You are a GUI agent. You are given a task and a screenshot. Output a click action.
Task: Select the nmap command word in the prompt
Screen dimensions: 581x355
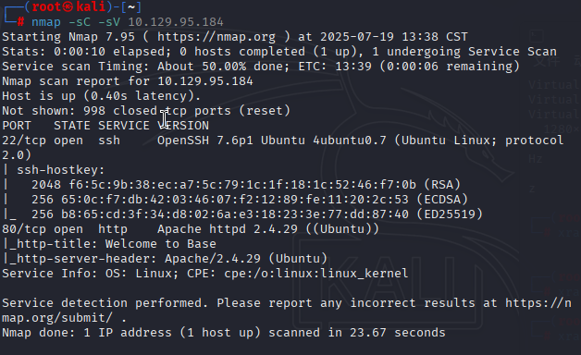click(x=46, y=22)
